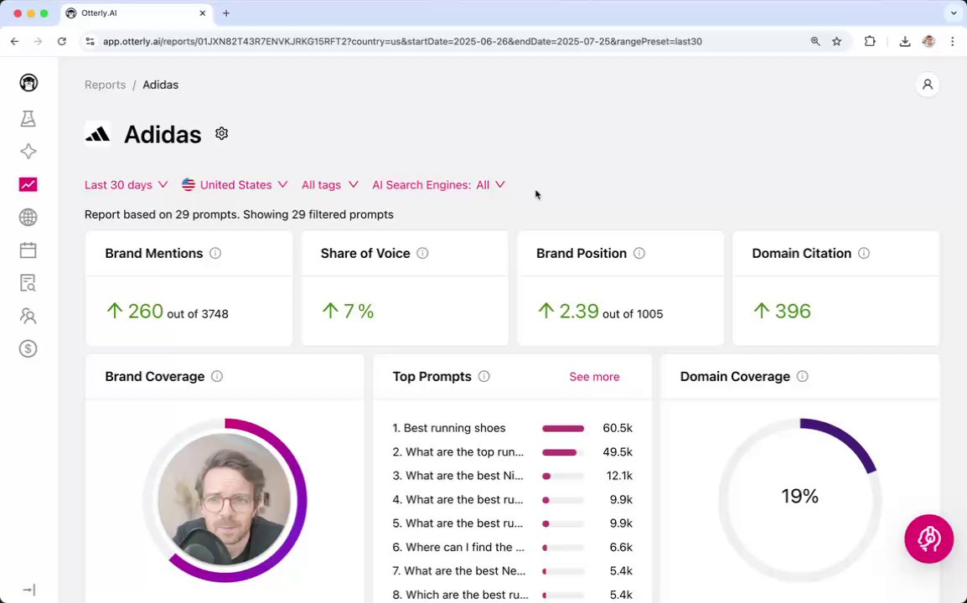Show info for Domain Citation

[864, 254]
